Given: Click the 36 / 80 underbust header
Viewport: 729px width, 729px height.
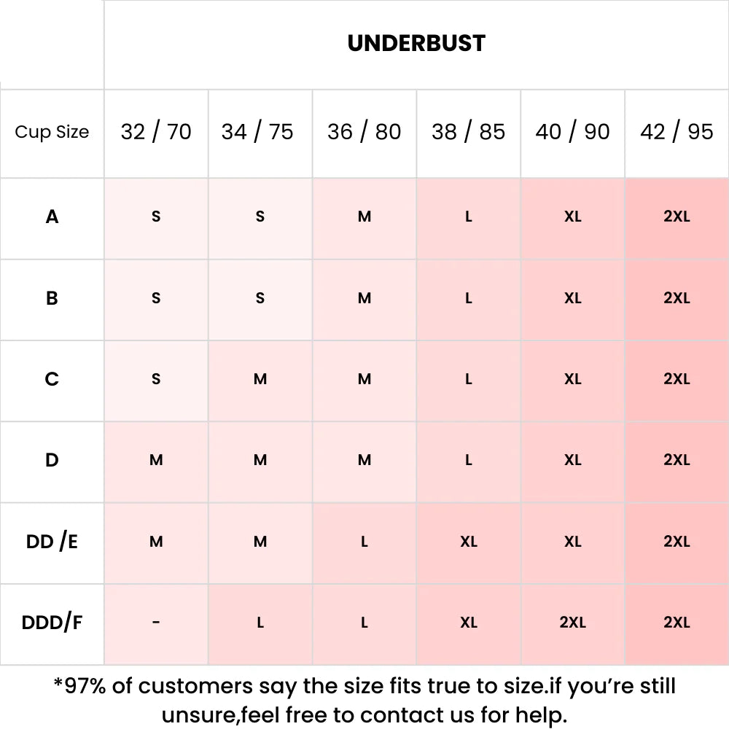Looking at the screenshot, I should [x=364, y=132].
